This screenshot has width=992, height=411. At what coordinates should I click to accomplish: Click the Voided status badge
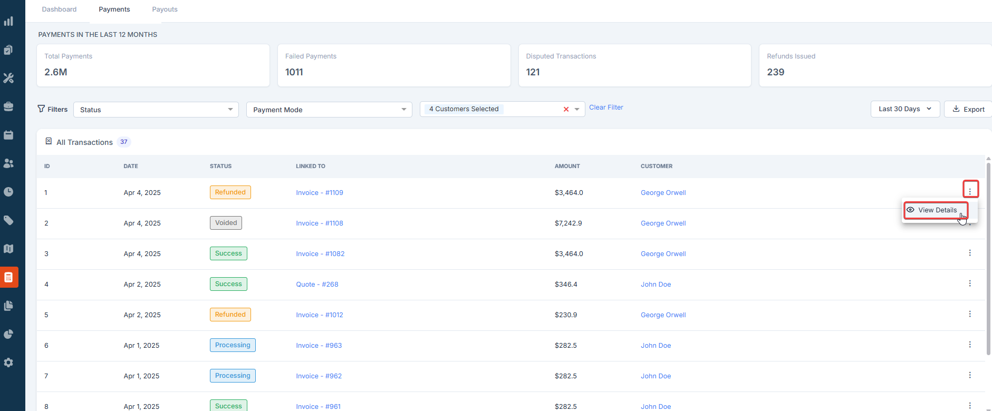pyautogui.click(x=226, y=223)
